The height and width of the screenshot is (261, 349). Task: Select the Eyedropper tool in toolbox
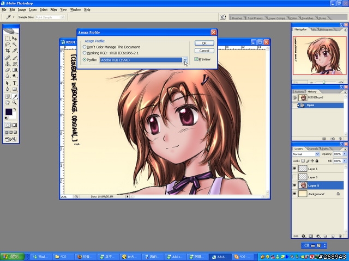click(x=15, y=97)
